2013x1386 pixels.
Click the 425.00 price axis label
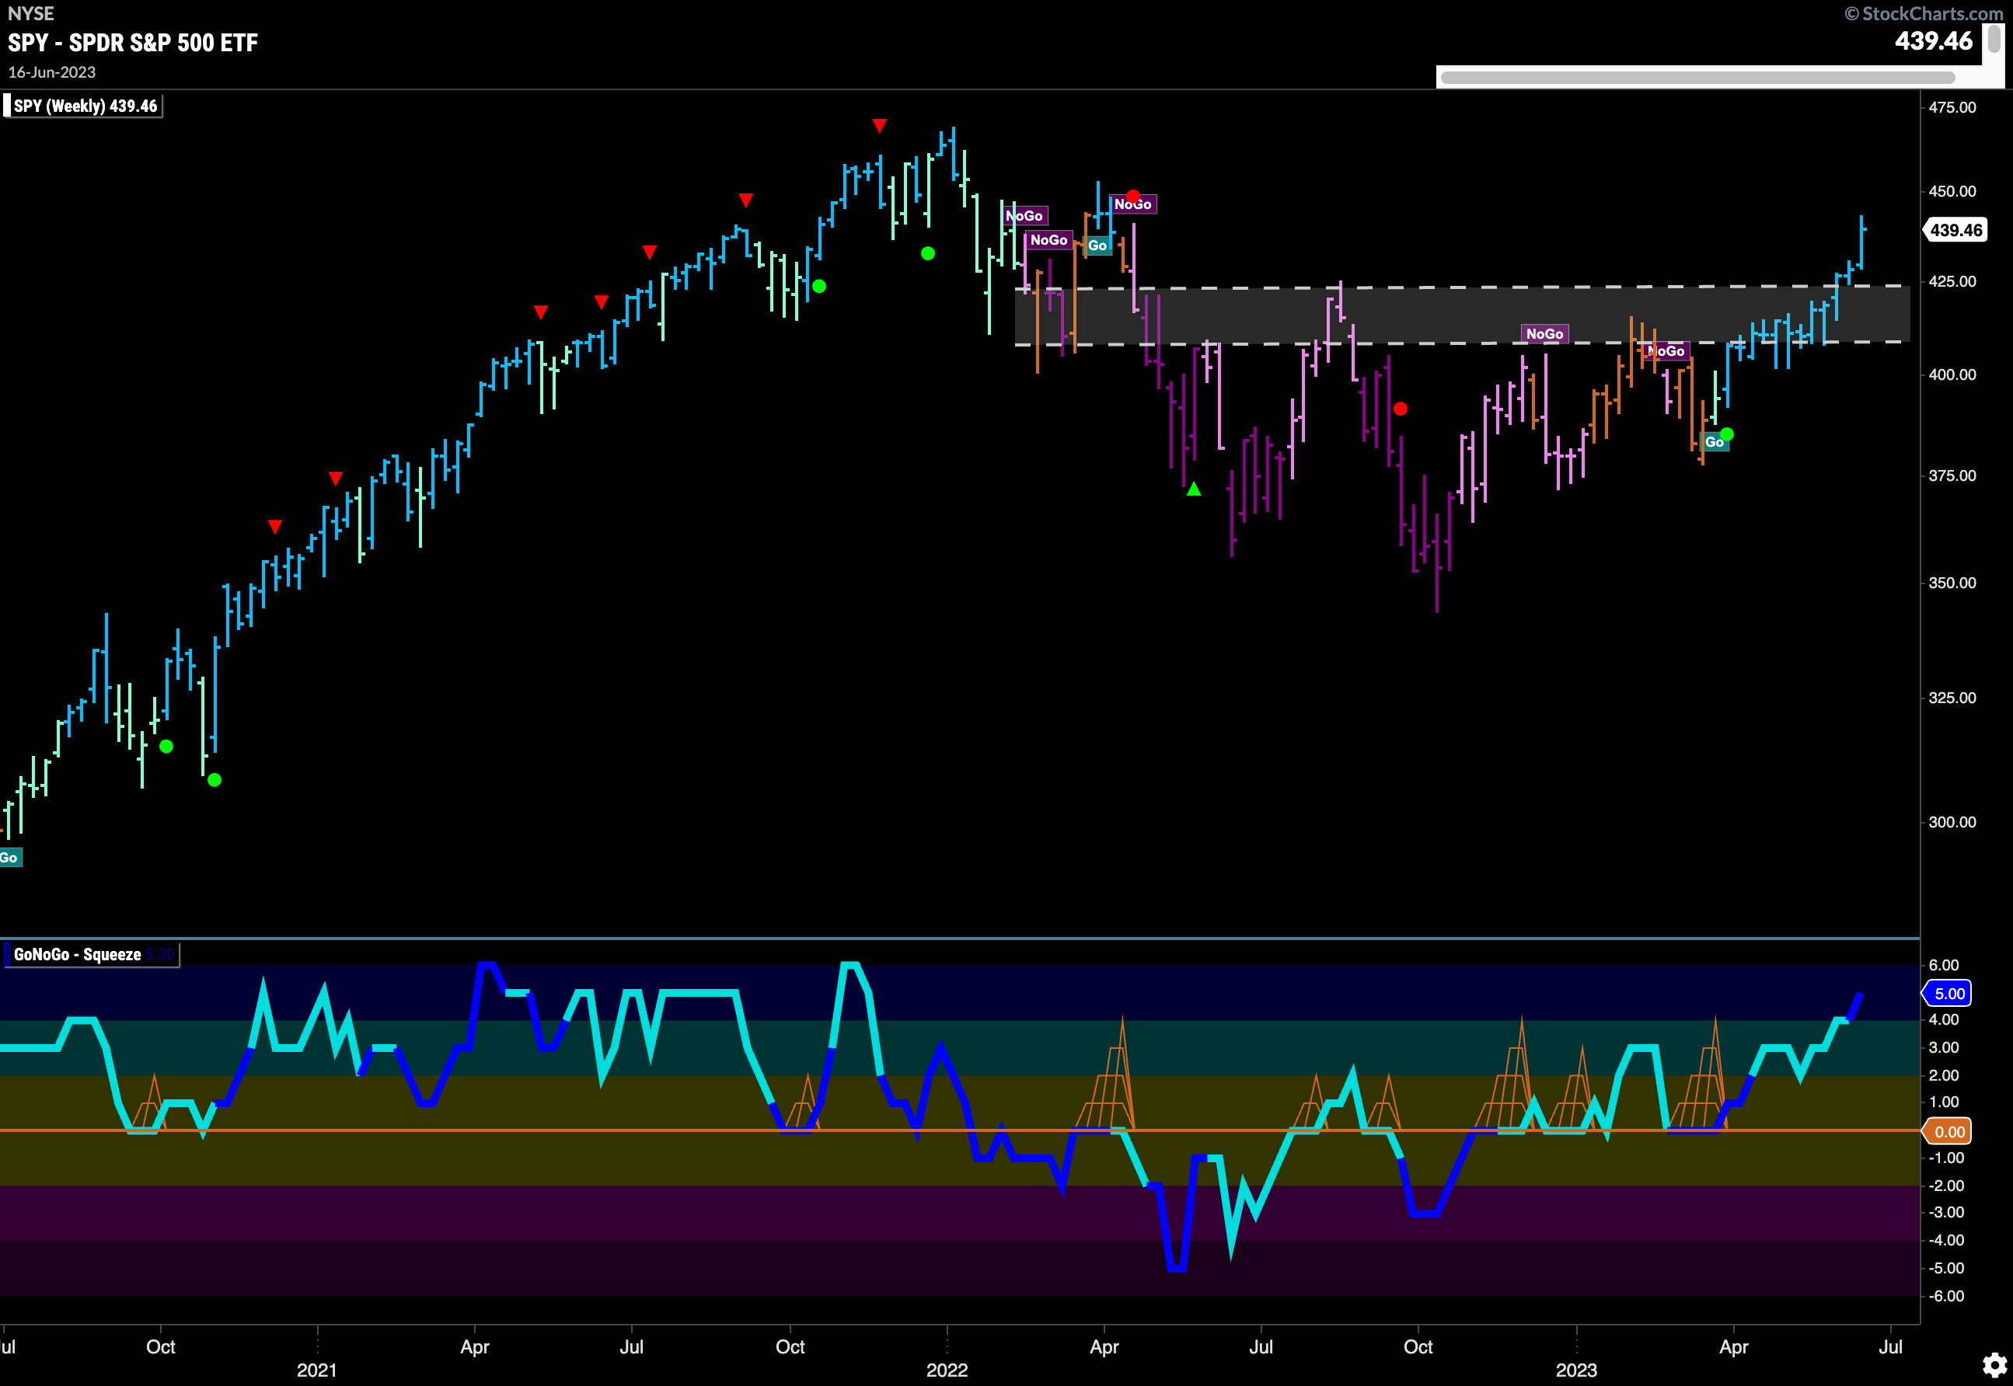coord(1952,281)
